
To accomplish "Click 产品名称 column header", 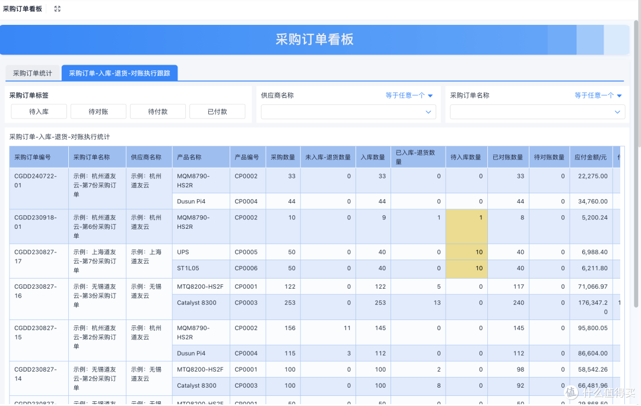I will point(201,157).
